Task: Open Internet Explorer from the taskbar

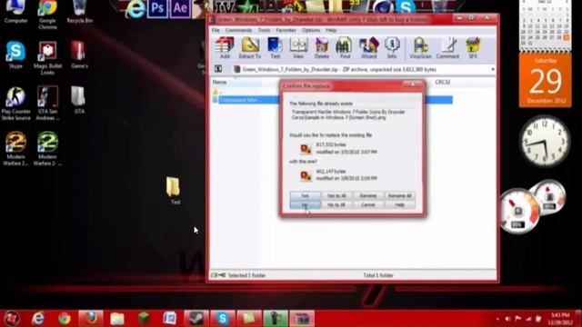Action: pyautogui.click(x=38, y=319)
